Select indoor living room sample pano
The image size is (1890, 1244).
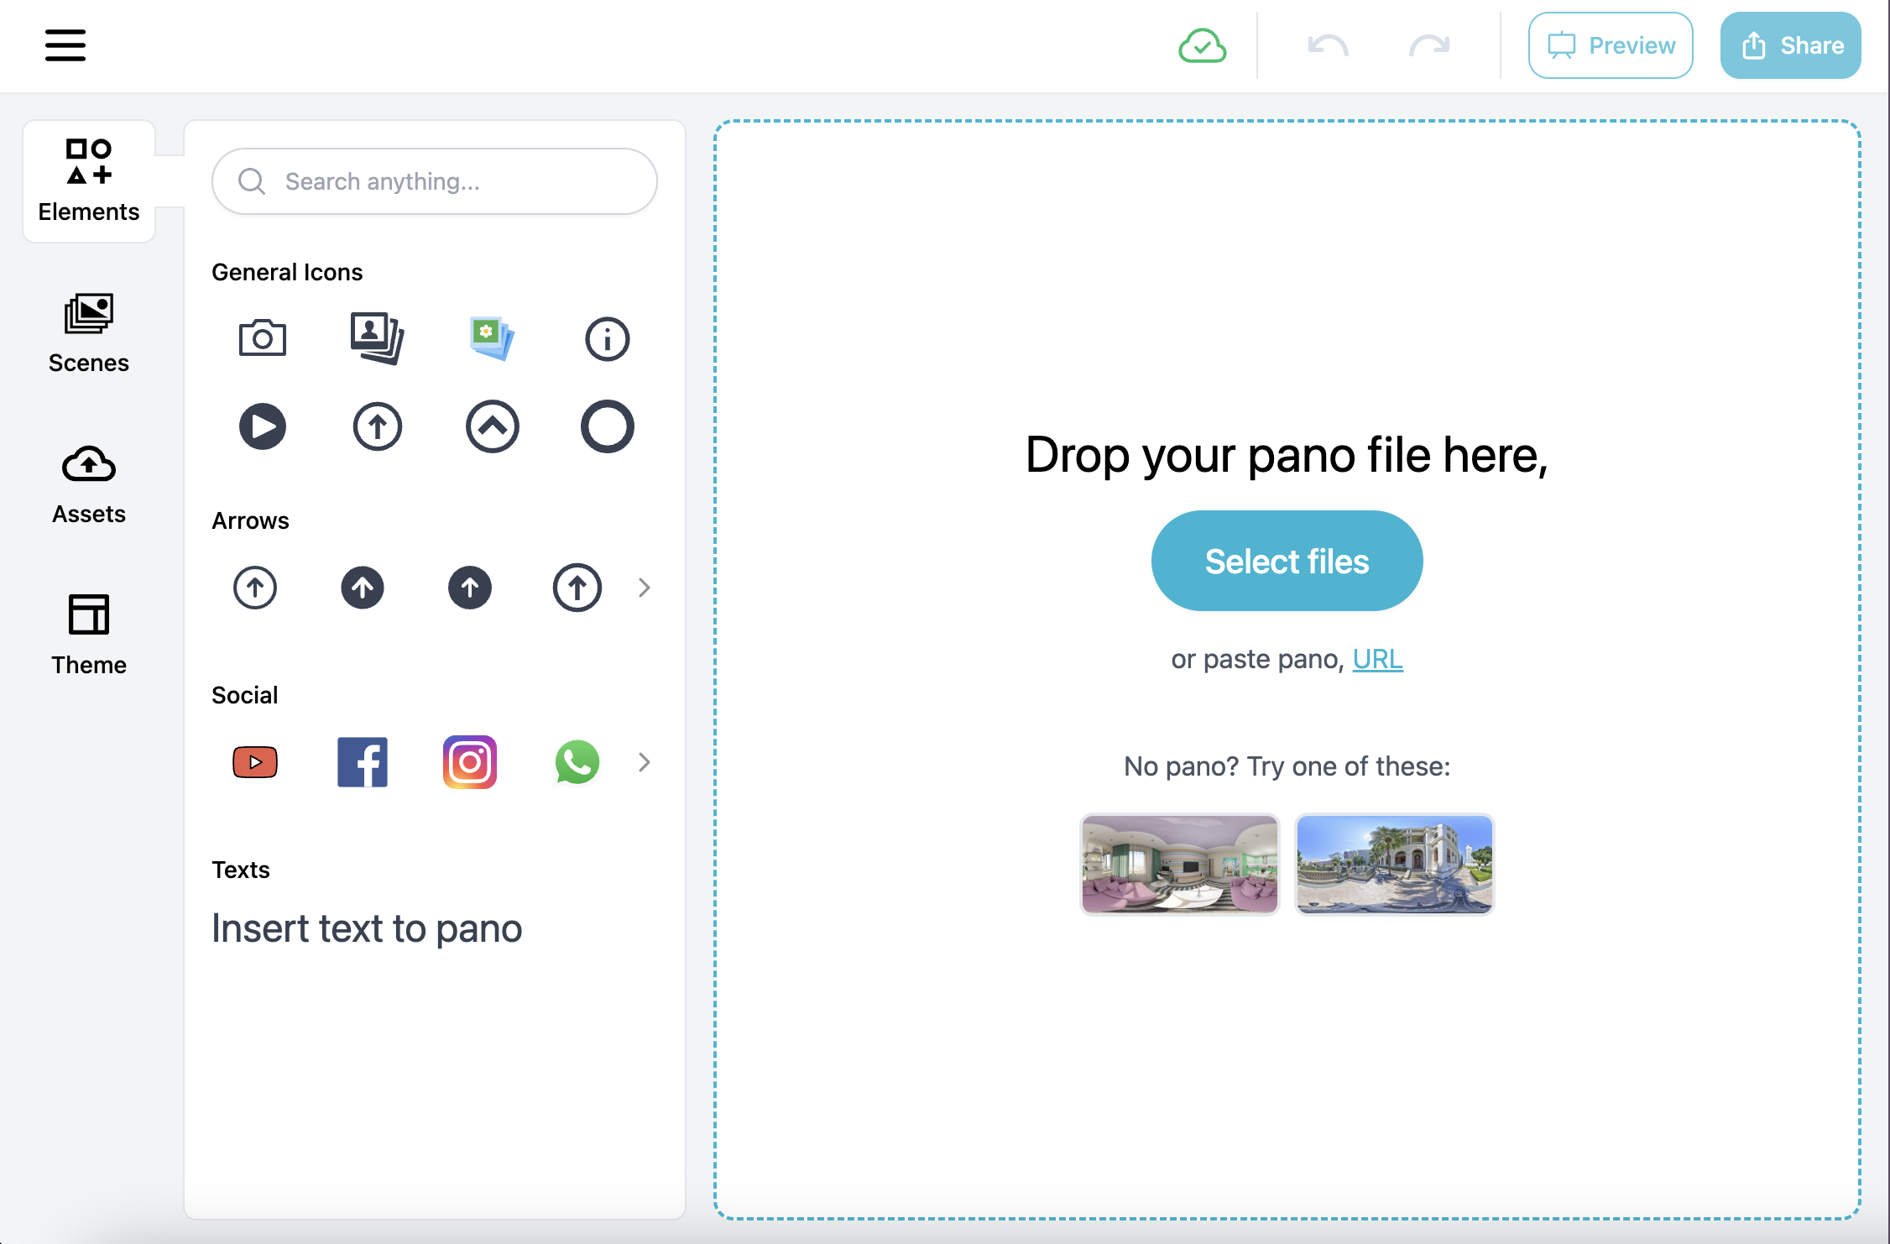1179,862
